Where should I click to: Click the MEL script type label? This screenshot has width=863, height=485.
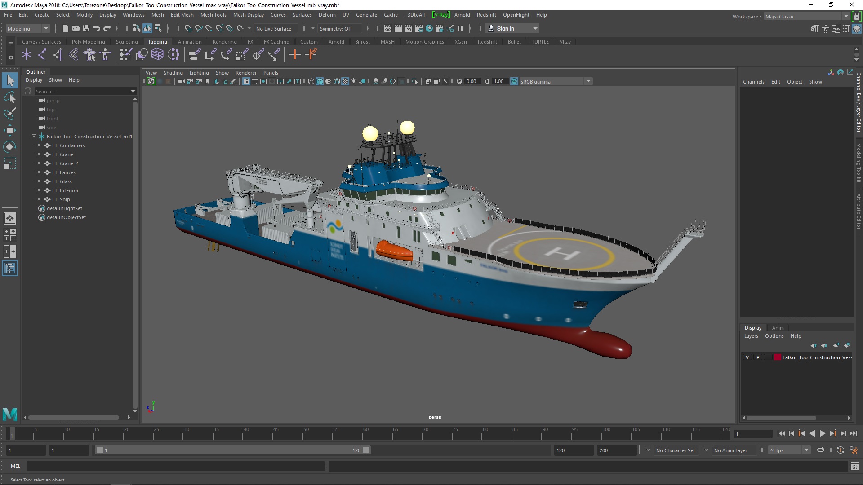(x=16, y=466)
